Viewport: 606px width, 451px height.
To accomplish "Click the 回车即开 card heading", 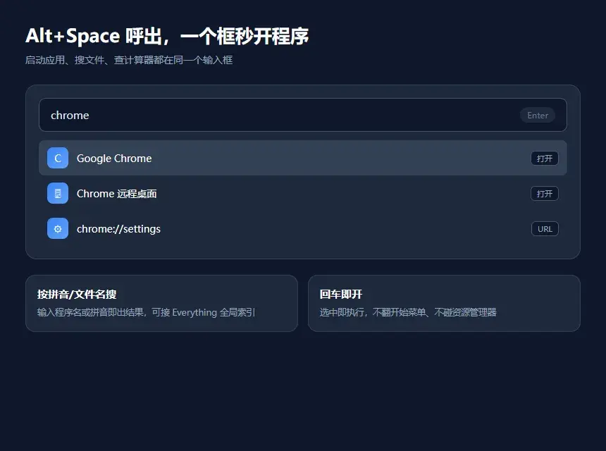I will click(341, 294).
